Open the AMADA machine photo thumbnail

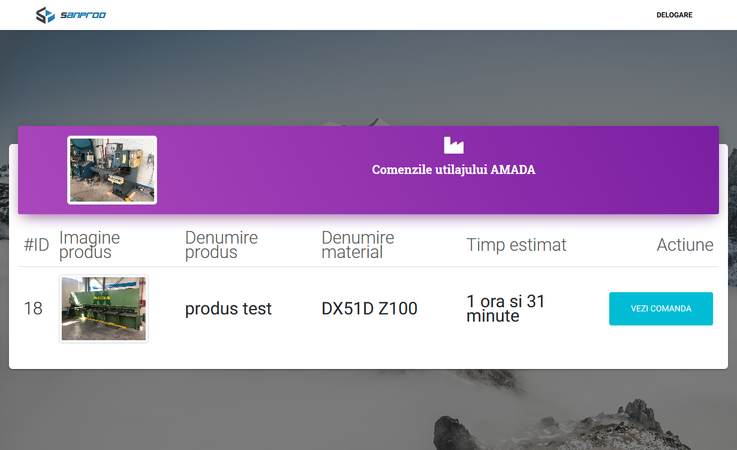112,170
